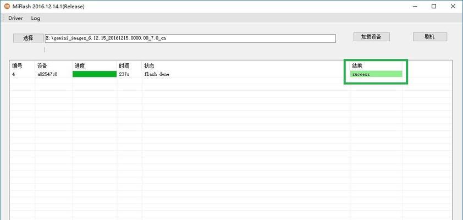
Task: Click the 'flash done' status cell
Action: (157, 74)
